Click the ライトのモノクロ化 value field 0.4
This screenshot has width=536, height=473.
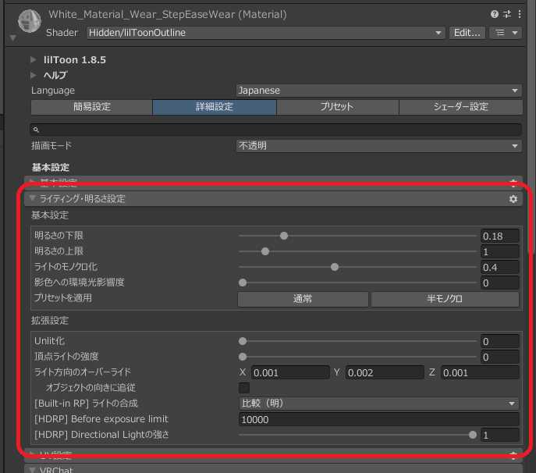click(x=500, y=268)
